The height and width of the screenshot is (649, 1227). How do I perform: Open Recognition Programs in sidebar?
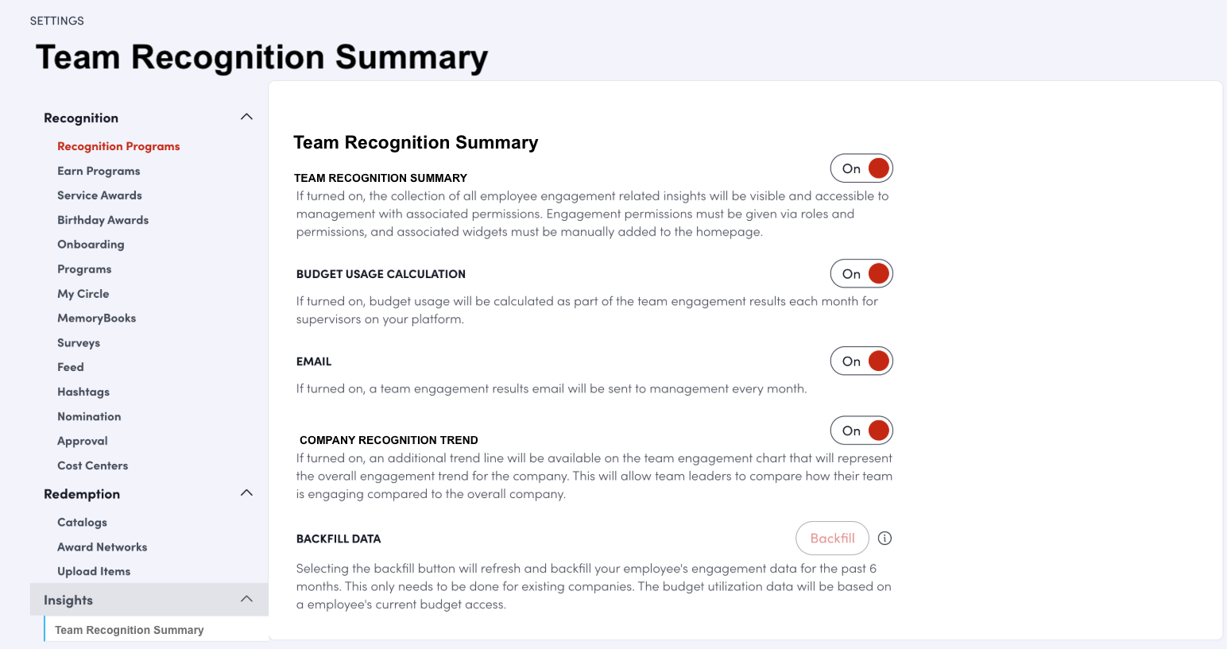pyautogui.click(x=118, y=146)
